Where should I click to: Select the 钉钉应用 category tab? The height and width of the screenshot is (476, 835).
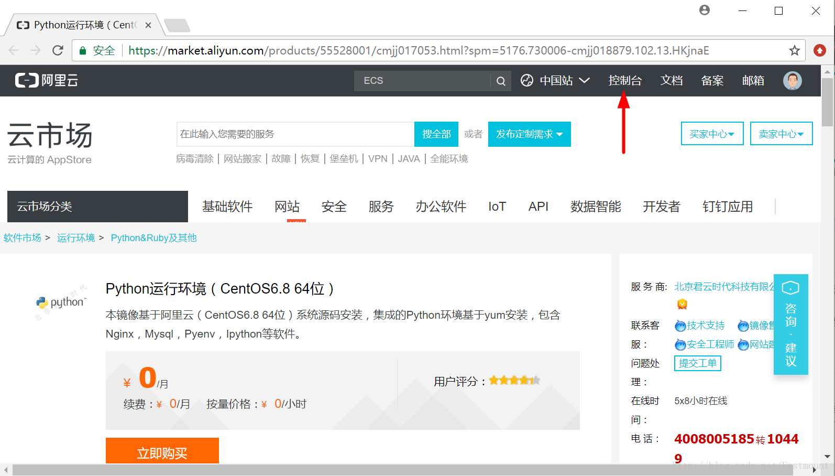pos(728,207)
